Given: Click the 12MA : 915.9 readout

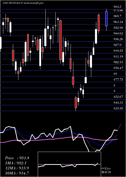Looking at the screenshot, I should point(17,168).
